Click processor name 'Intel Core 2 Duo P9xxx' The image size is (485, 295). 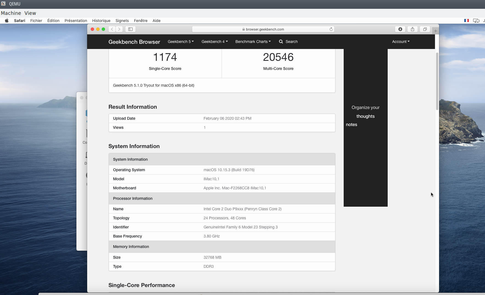[x=242, y=209]
